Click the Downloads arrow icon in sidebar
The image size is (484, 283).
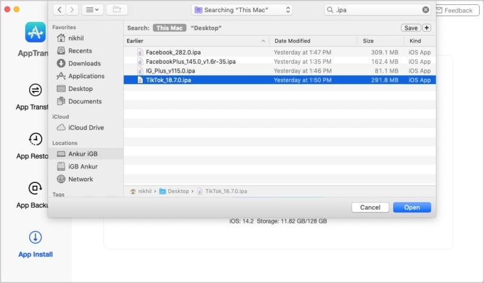(61, 63)
